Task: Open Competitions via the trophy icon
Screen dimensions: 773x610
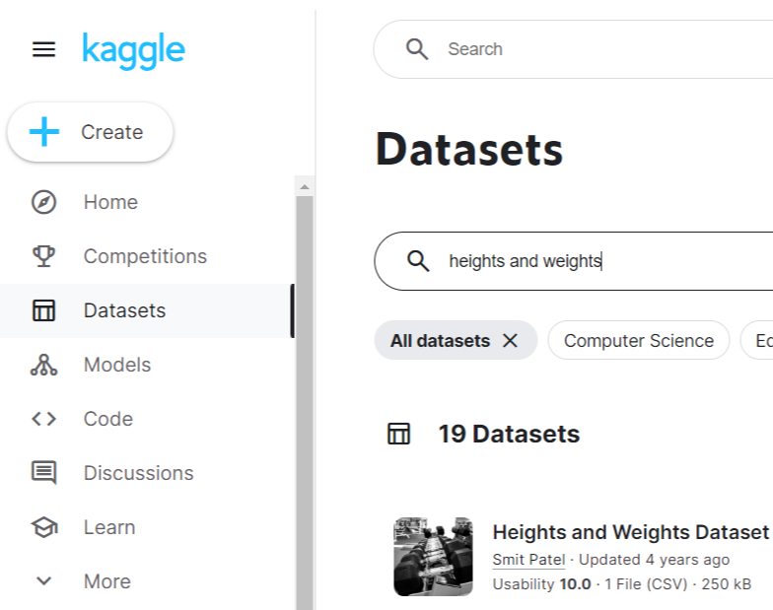Action: point(43,256)
